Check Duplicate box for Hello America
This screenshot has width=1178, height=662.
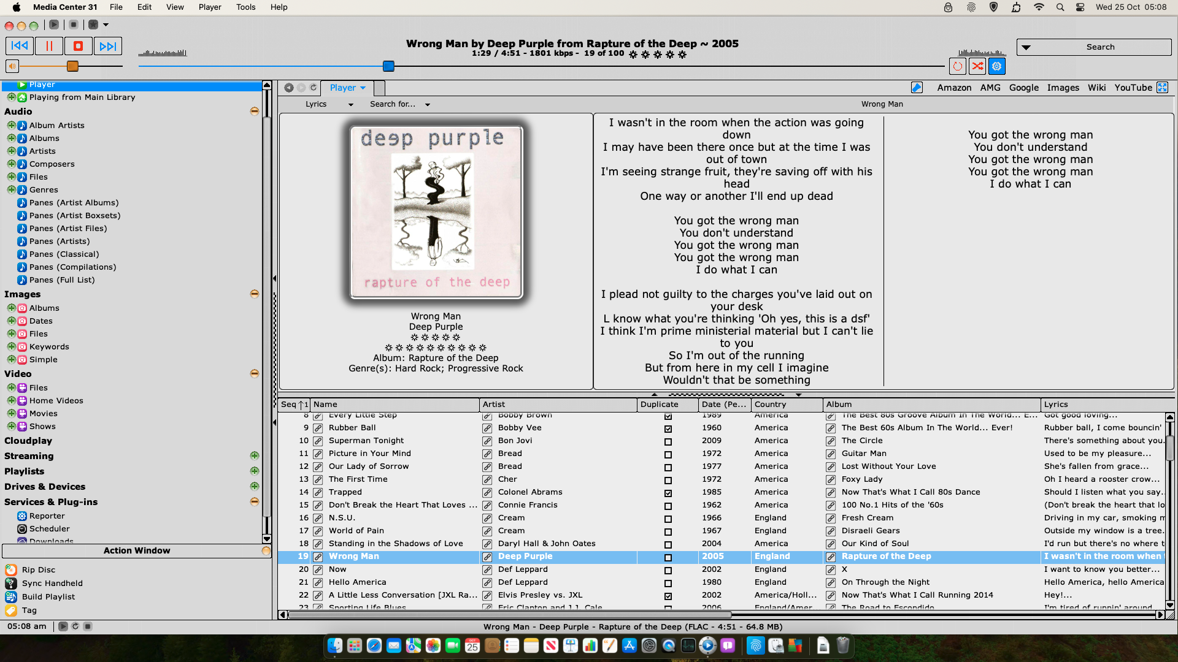tap(668, 584)
